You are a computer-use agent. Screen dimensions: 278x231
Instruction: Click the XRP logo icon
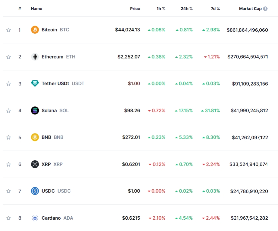tap(34, 164)
